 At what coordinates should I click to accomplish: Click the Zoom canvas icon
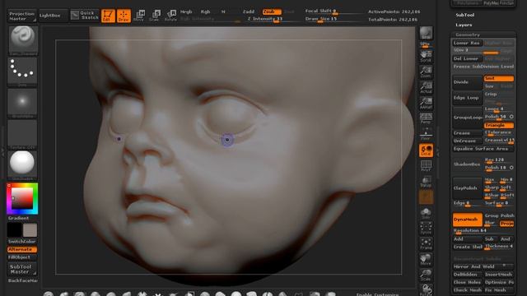tap(426, 72)
